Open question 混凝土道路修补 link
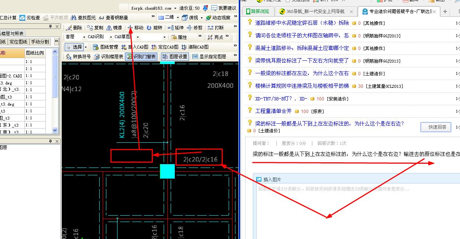Screen dimensions: 460x239 (x=302, y=48)
